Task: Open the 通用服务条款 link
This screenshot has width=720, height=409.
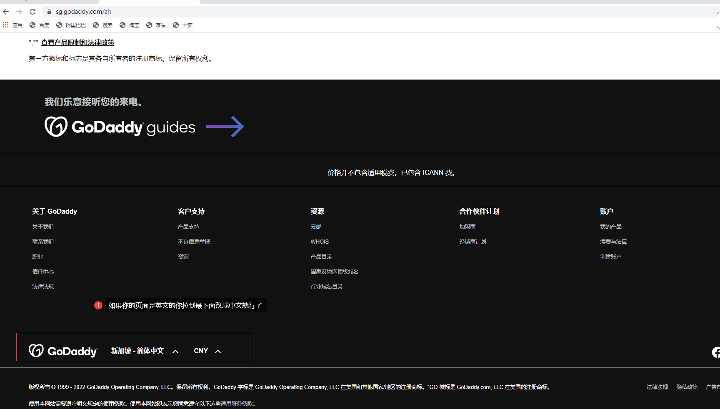Action: click(237, 404)
